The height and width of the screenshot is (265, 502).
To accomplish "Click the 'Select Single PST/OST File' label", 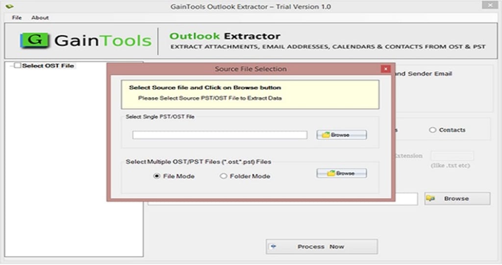I will click(160, 117).
